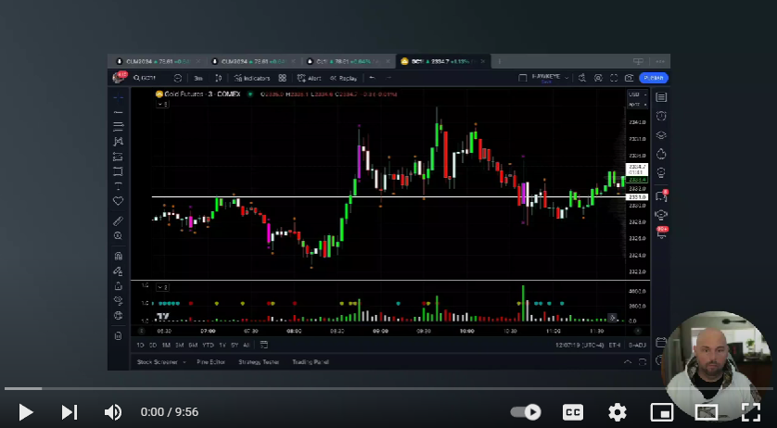Screen dimensions: 777x428
Task: Start the Replay tool
Action: pyautogui.click(x=343, y=79)
